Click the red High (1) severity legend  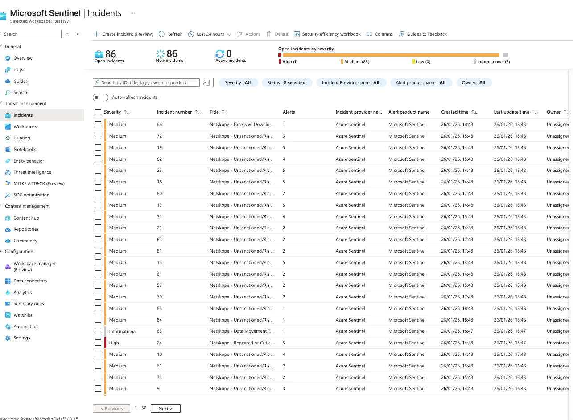[288, 62]
